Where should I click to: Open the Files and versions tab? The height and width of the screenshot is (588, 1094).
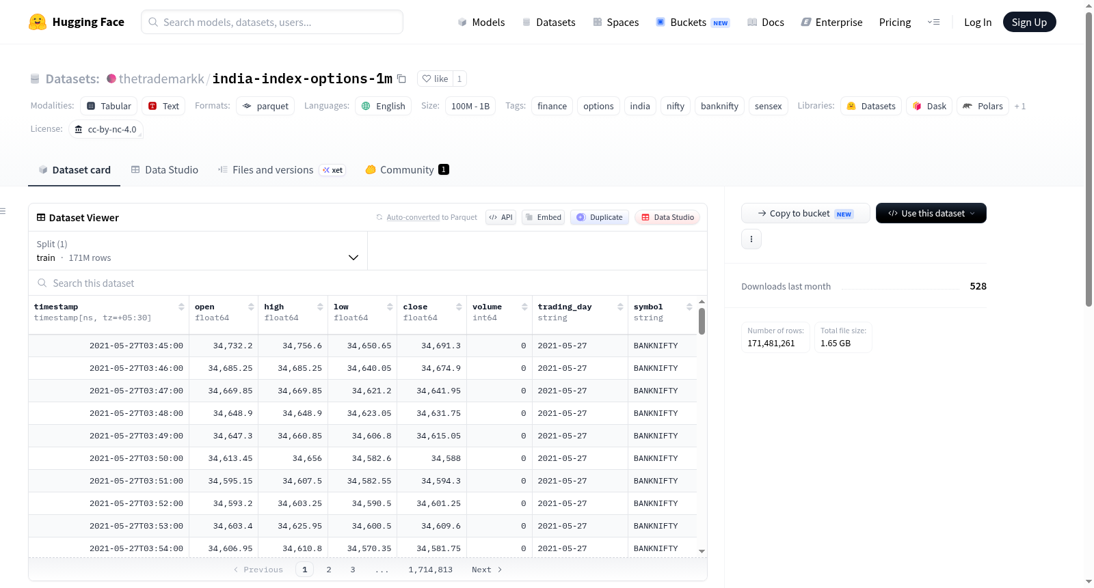point(282,170)
